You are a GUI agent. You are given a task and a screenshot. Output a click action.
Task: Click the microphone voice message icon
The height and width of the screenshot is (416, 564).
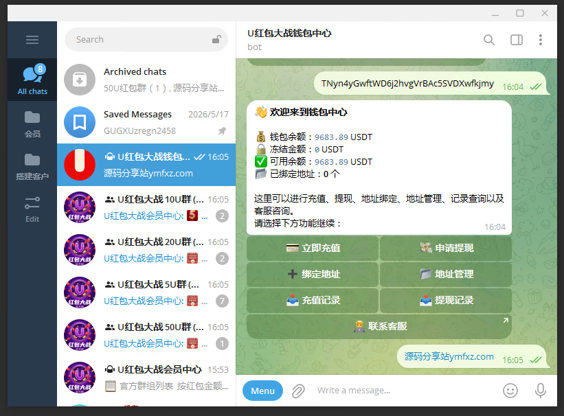pos(540,391)
